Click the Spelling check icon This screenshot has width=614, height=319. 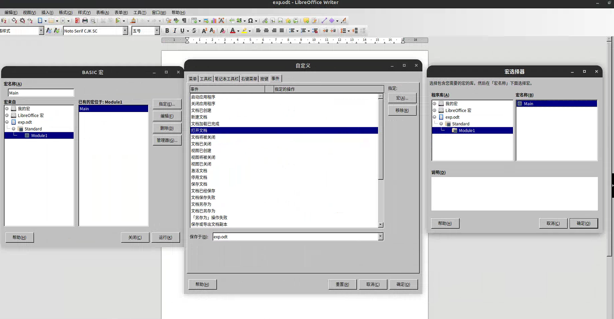176,21
